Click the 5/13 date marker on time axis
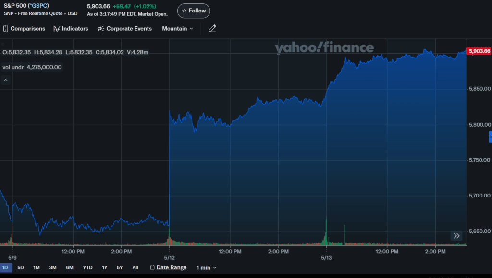492x278 pixels. 326,258
